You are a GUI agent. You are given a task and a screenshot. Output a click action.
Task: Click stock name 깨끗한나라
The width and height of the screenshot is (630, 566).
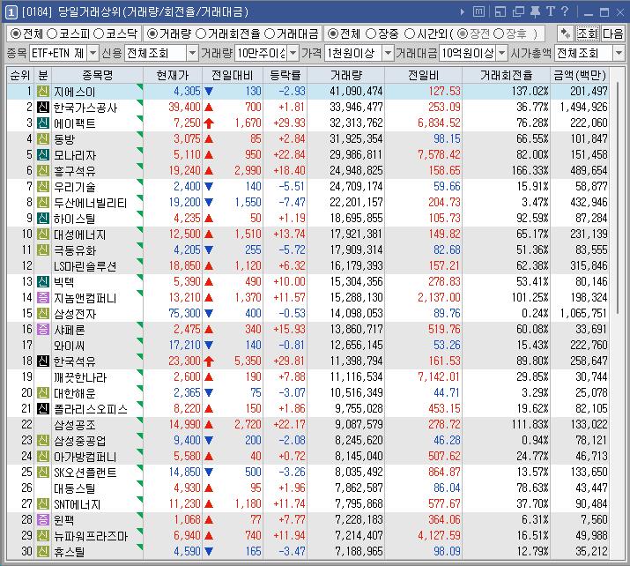point(80,377)
